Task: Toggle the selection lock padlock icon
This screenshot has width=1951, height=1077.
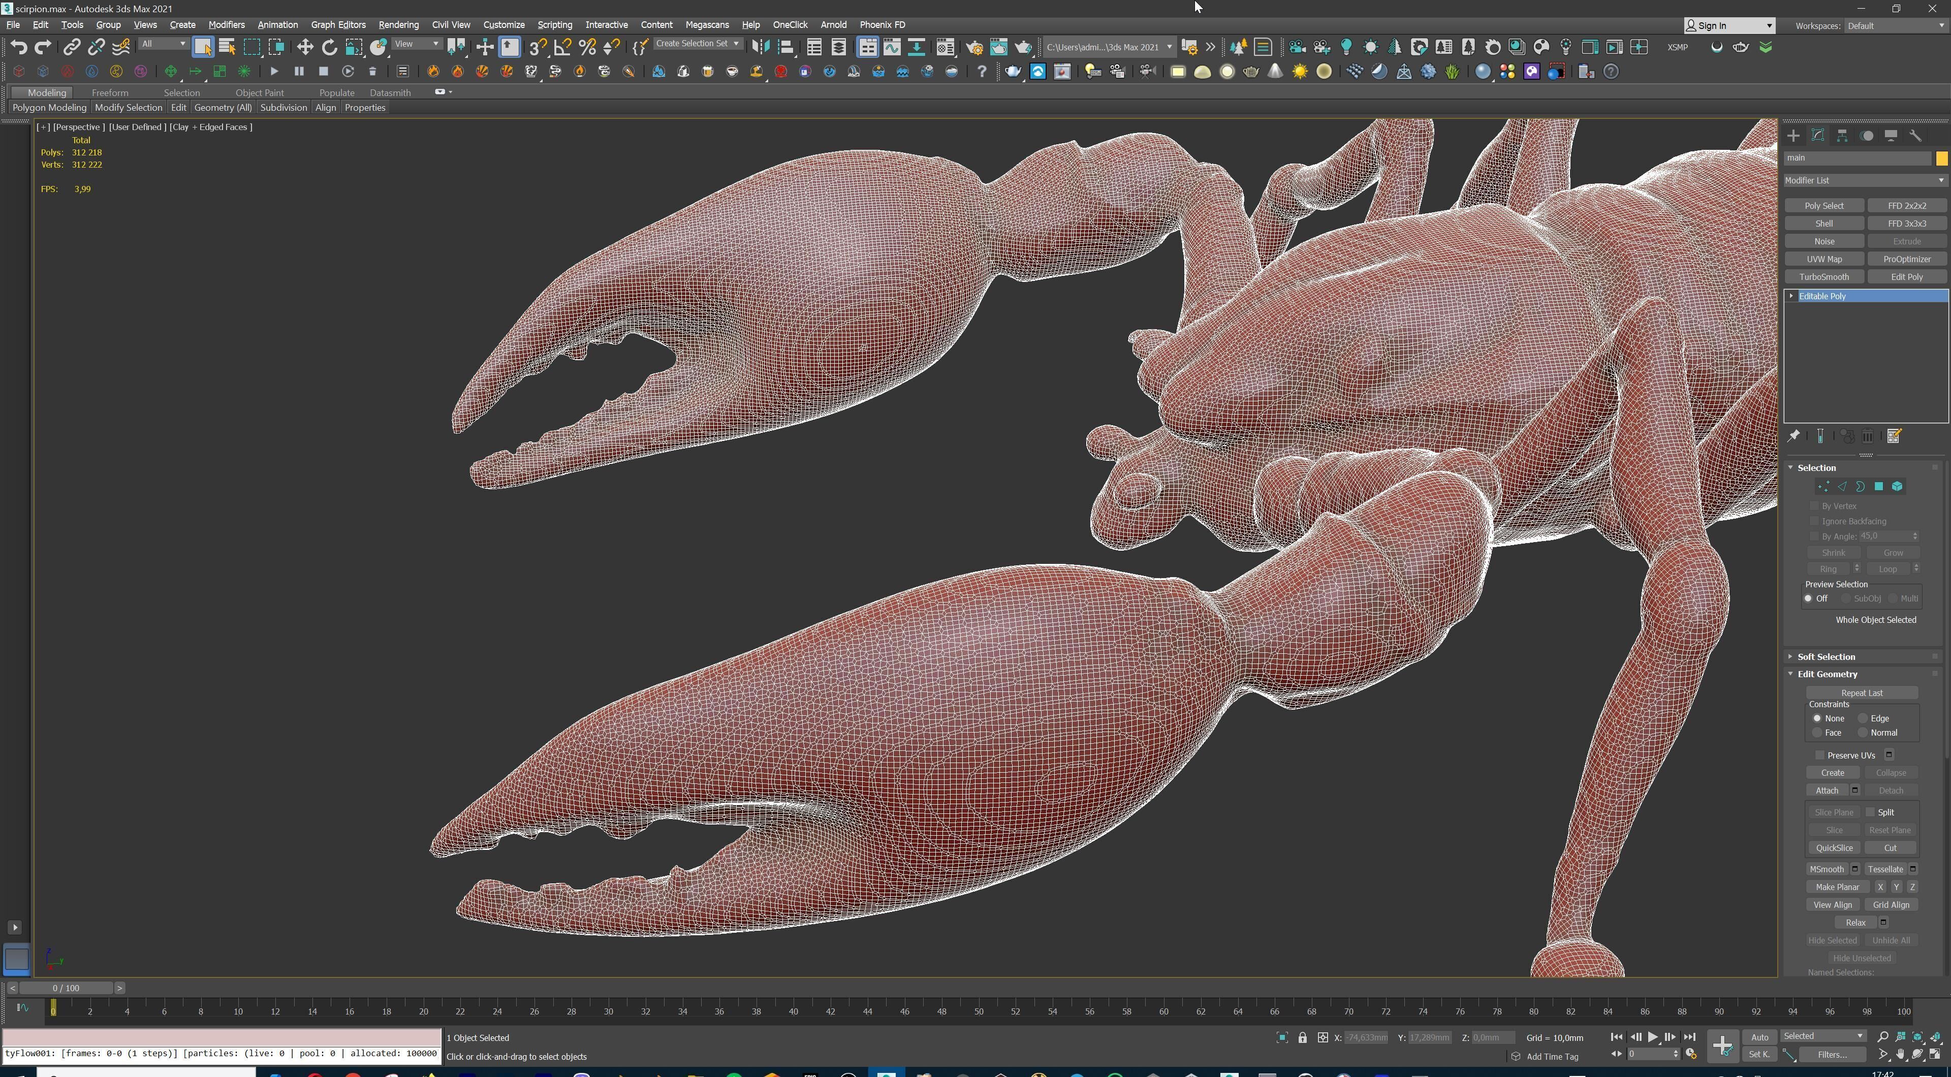Action: 1303,1037
